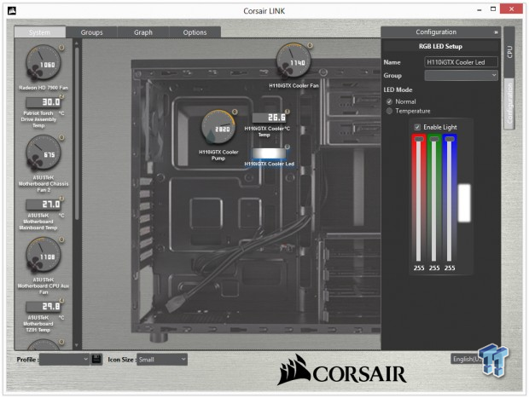Select the Configuration vertical side tab

[509, 103]
